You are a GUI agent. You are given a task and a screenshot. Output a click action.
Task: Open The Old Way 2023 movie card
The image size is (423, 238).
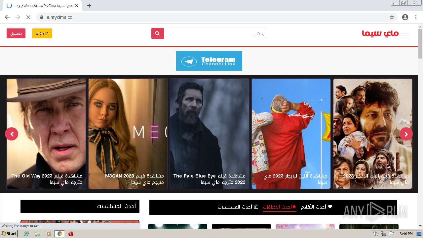click(x=46, y=134)
